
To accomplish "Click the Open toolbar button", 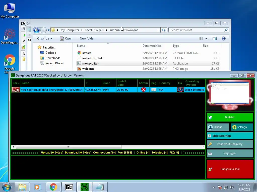I will pos(66,38).
